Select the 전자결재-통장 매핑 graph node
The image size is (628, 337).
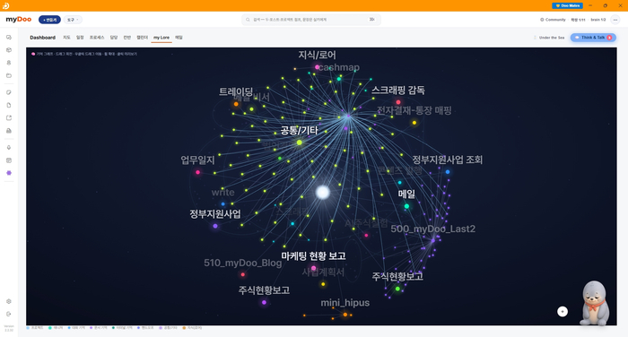tap(414, 123)
